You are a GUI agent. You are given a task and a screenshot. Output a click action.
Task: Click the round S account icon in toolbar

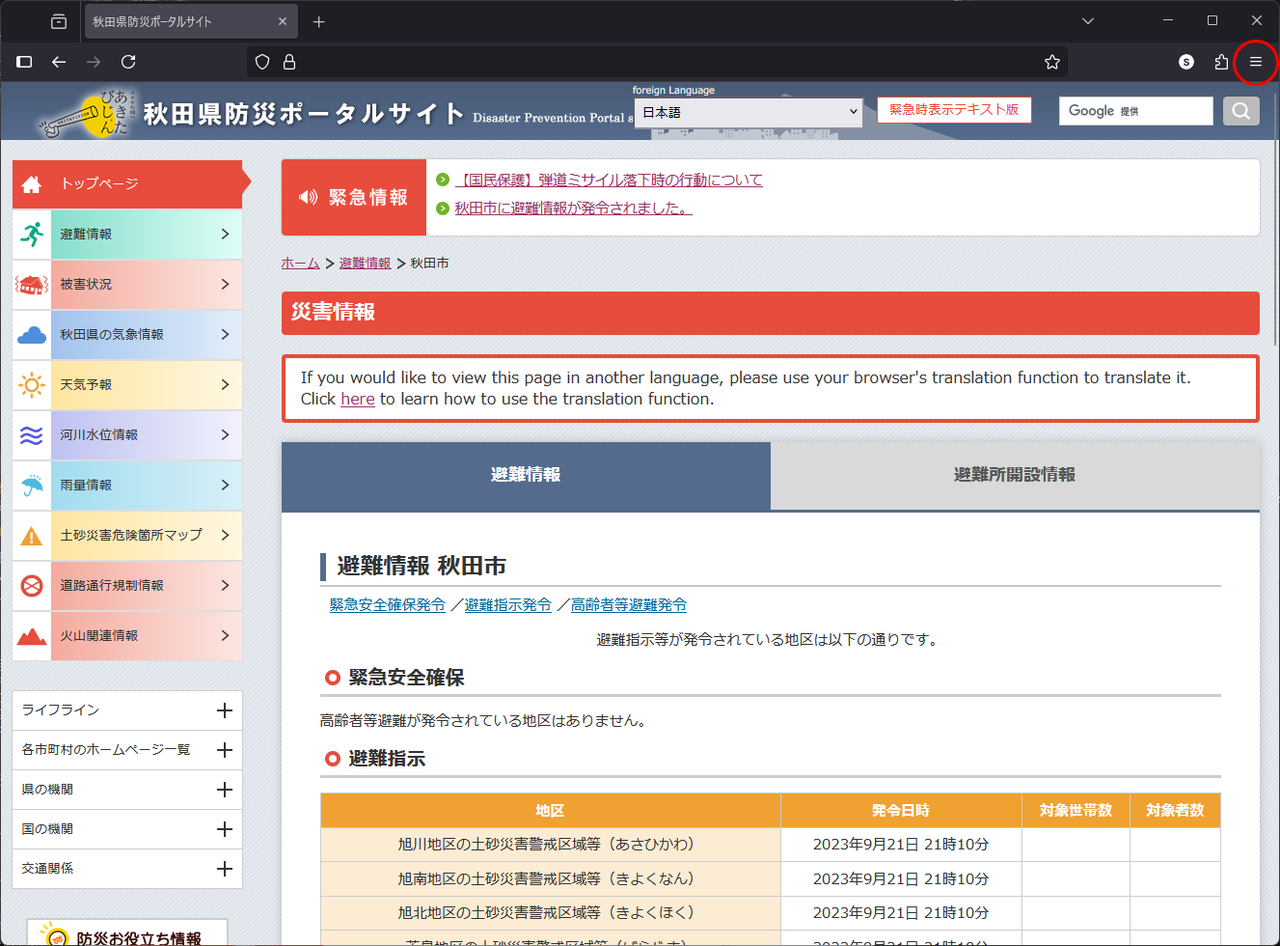click(x=1186, y=62)
